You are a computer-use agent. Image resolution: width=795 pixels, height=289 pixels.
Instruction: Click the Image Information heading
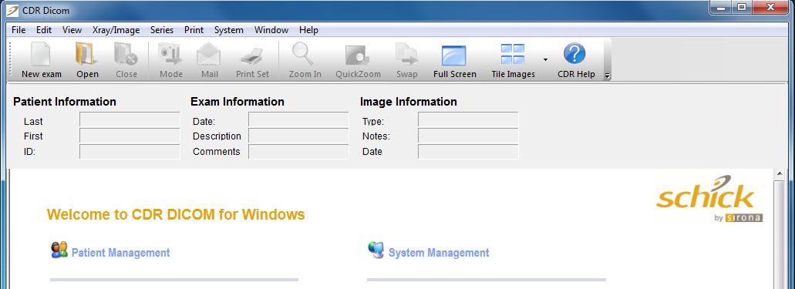[409, 102]
